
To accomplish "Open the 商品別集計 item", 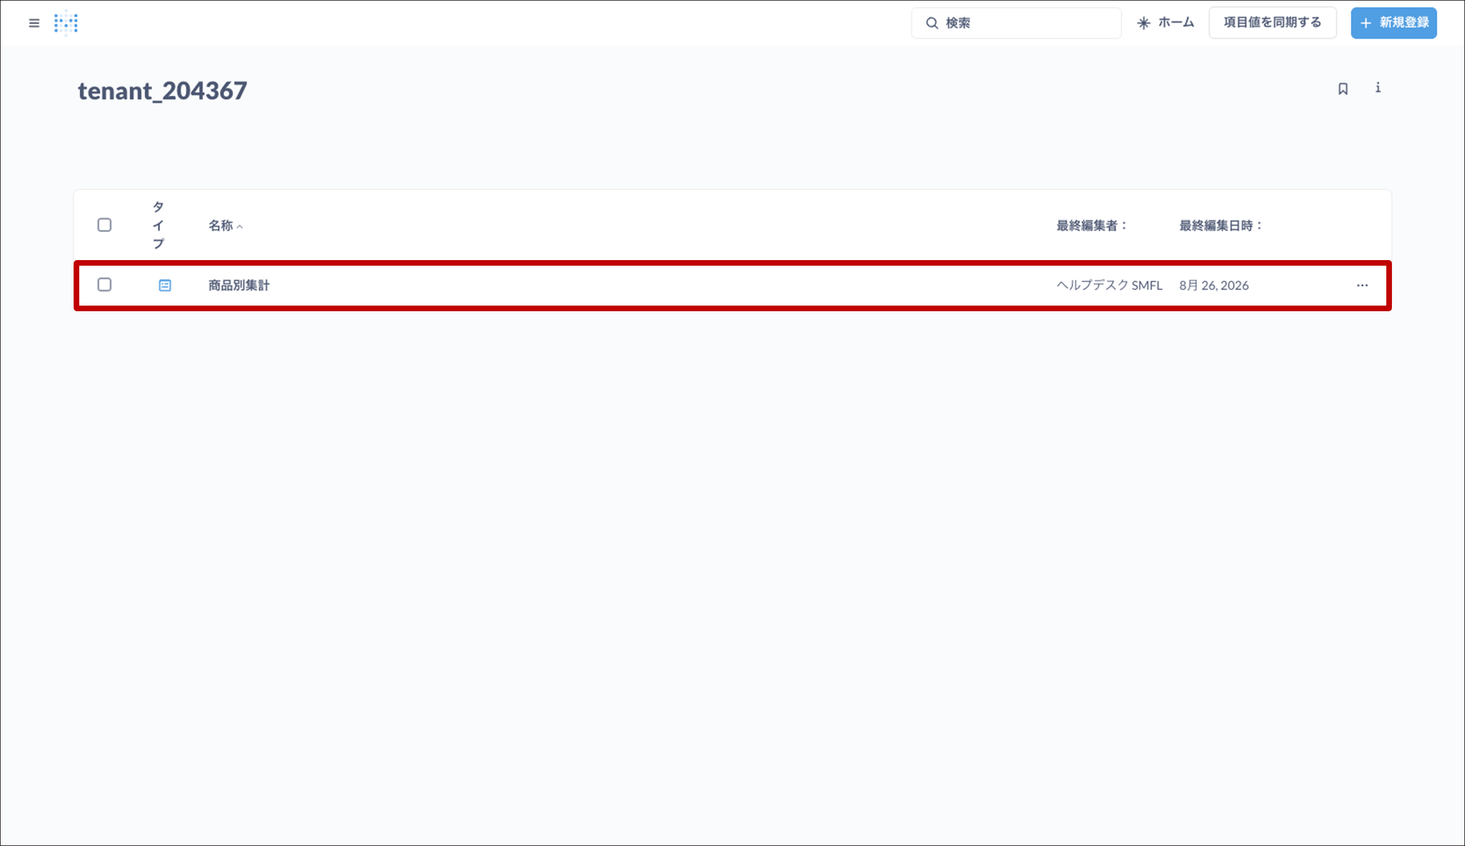I will click(239, 285).
